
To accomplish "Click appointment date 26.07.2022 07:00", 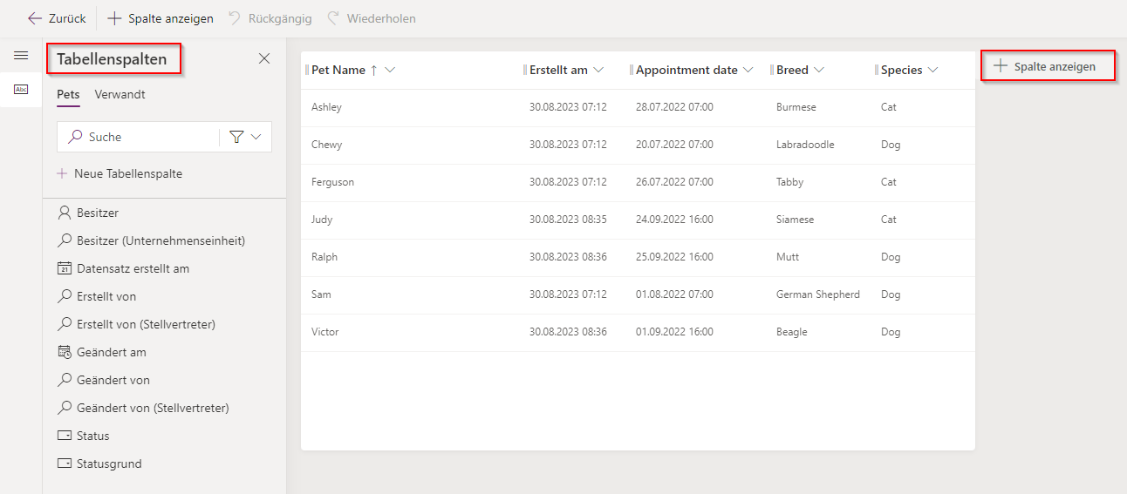I will coord(674,182).
